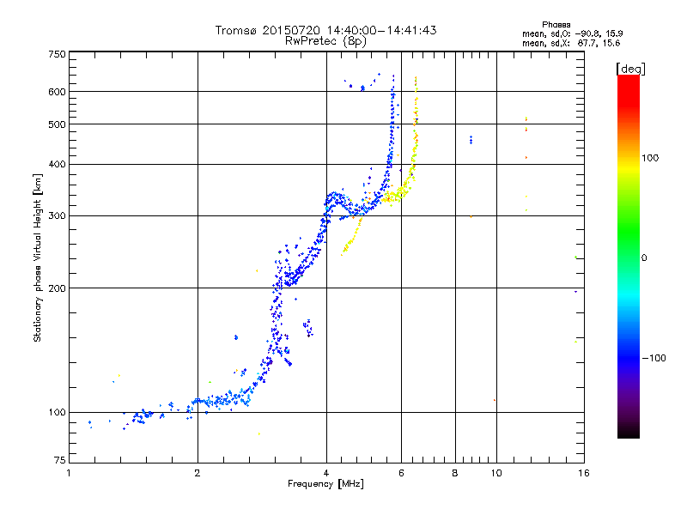Click the 'mean, sd,X: 87.7, 15.6' line

click(571, 43)
